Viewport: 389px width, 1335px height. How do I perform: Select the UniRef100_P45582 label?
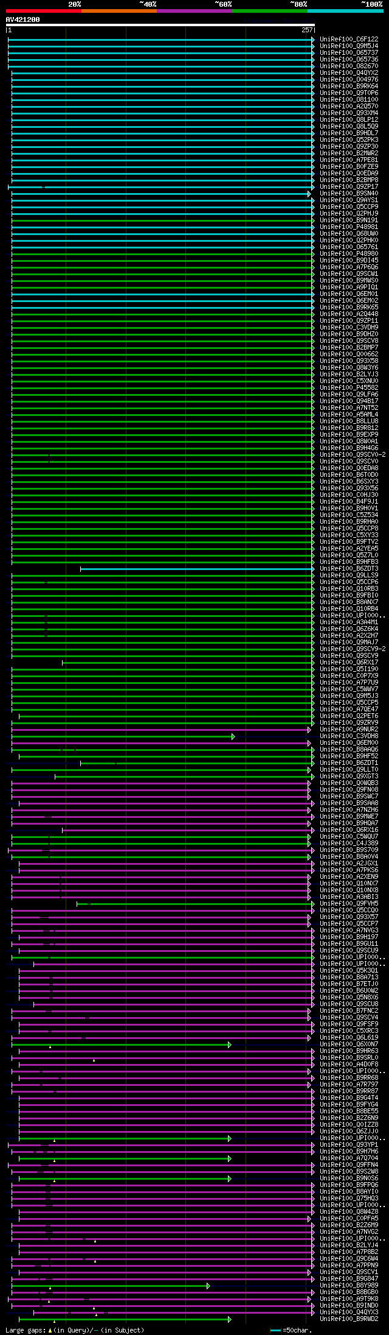pyautogui.click(x=349, y=387)
